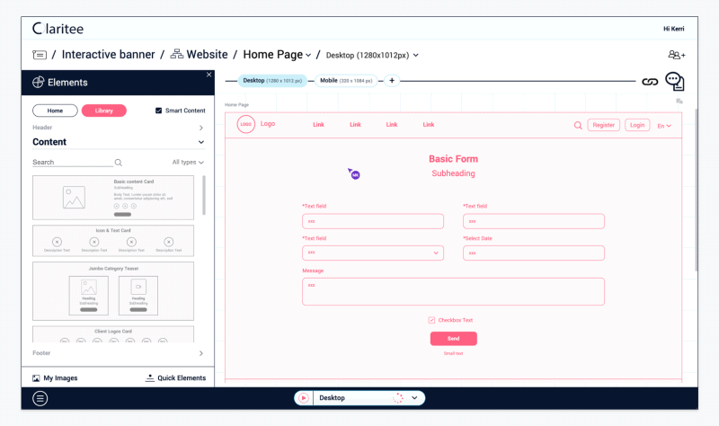The image size is (719, 426).
Task: Open the projects list icon in breadcrumb
Action: click(x=40, y=55)
